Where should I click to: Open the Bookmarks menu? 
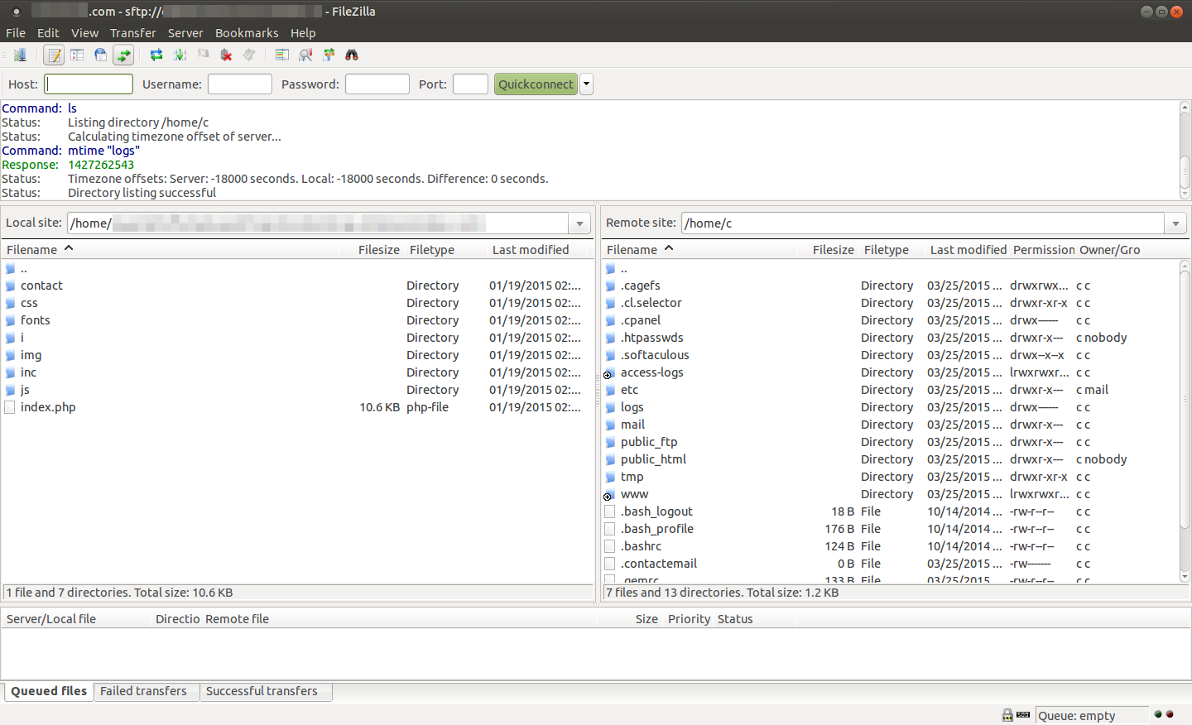tap(247, 33)
